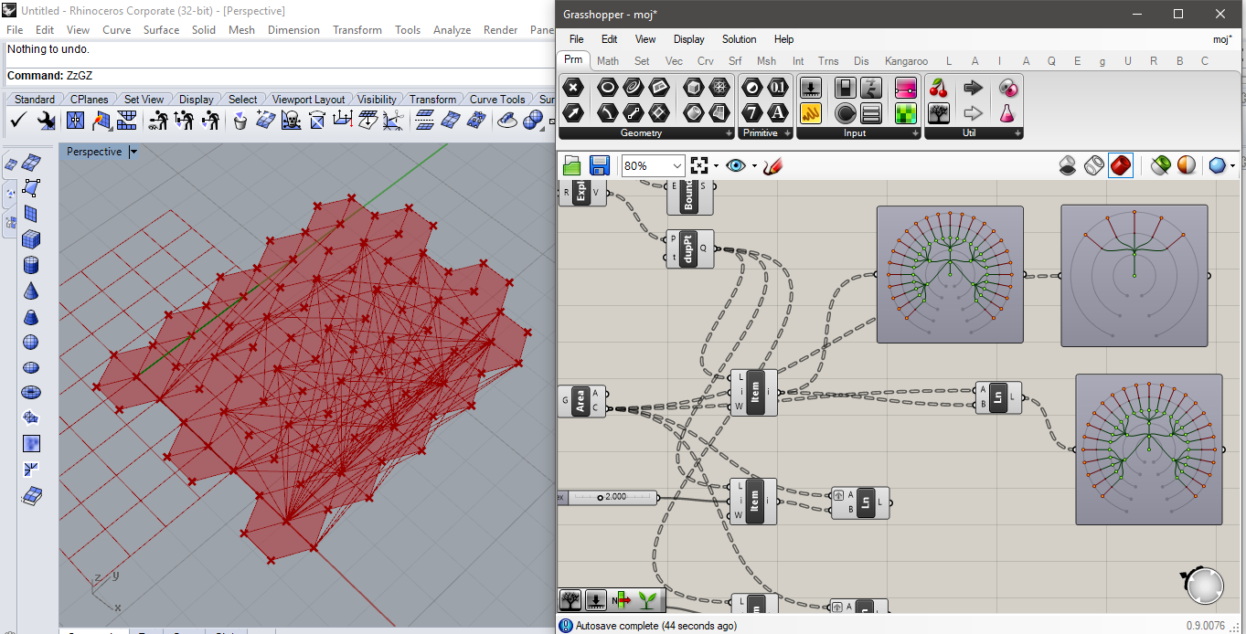The height and width of the screenshot is (634, 1246).
Task: Click the moj document name button
Action: [1222, 39]
